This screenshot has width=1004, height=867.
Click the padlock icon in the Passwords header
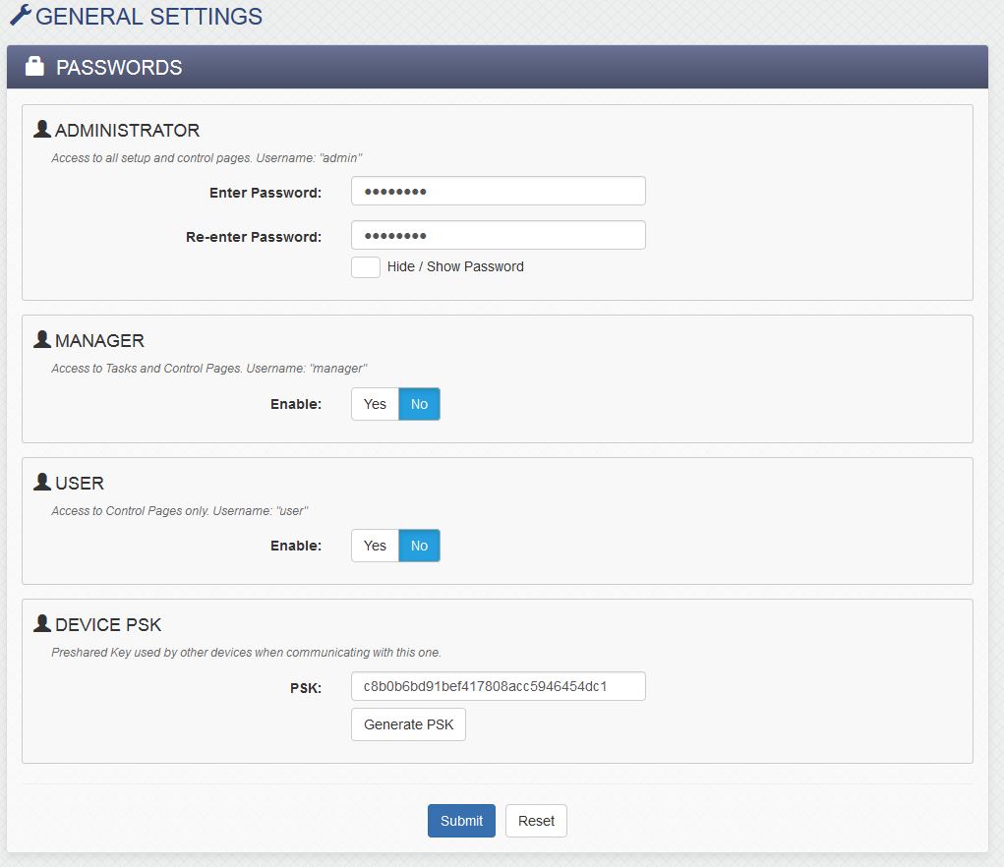[x=35, y=66]
